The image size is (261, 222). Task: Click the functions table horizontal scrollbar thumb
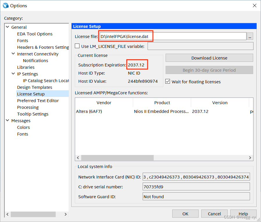pos(117,158)
